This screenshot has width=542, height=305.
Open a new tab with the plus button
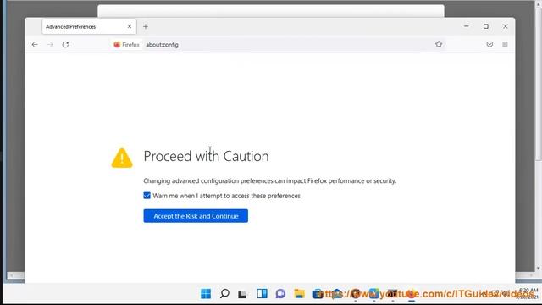click(x=146, y=26)
